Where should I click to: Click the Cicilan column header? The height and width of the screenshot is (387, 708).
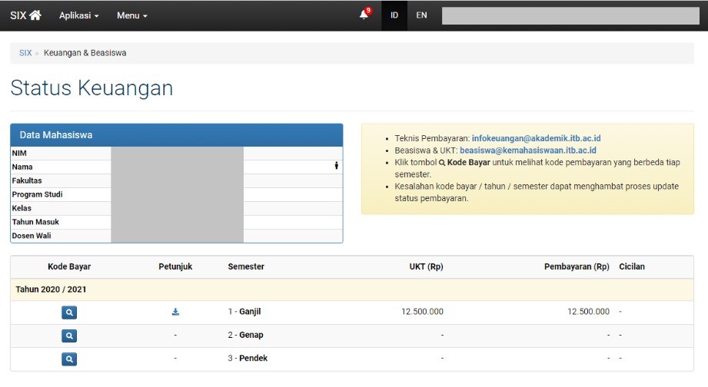[x=632, y=266]
